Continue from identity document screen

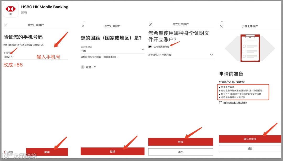click(181, 142)
